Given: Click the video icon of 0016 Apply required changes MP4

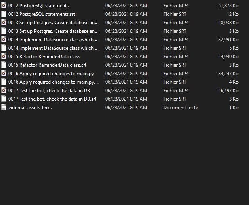Looking at the screenshot, I should (x=4, y=74).
